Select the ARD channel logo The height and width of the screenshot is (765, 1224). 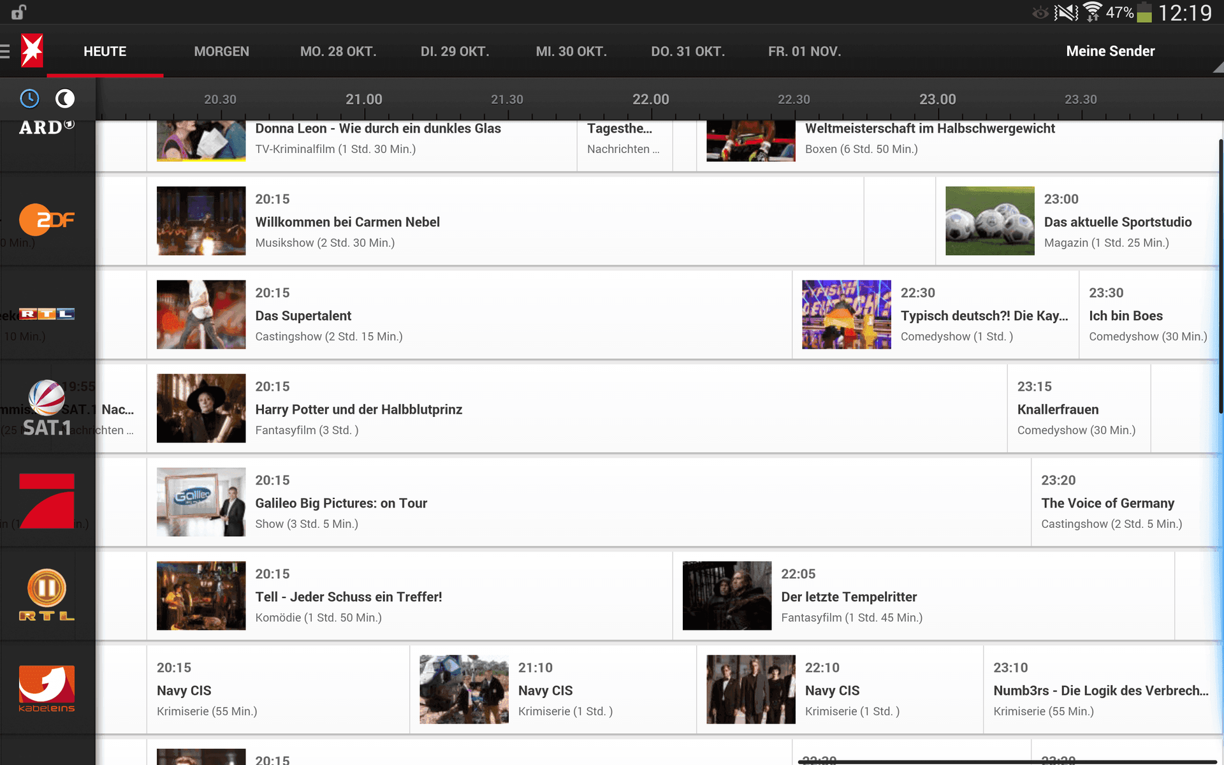click(x=47, y=127)
